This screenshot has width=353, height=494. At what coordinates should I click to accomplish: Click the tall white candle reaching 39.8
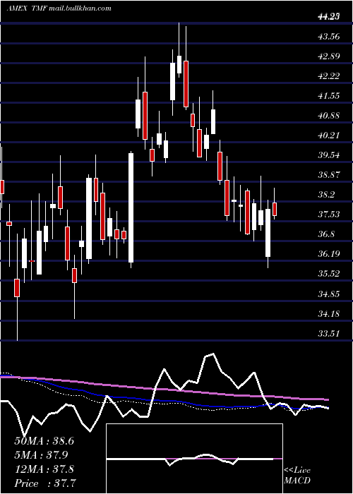(131, 207)
